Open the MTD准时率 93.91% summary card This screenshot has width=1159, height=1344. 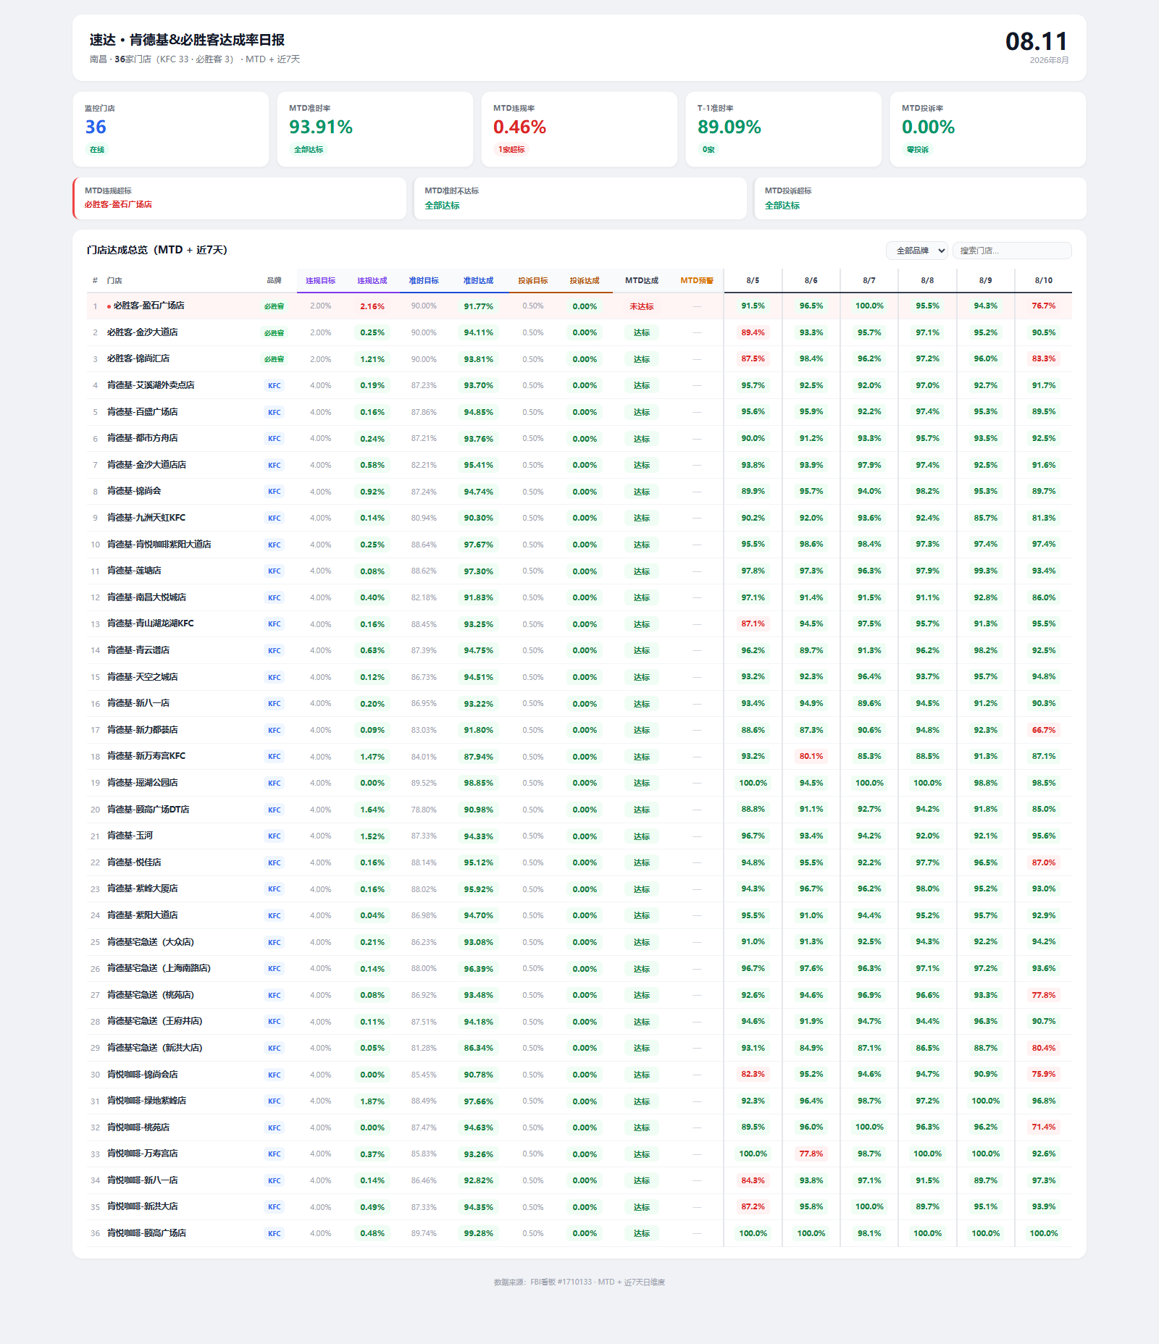click(x=375, y=129)
